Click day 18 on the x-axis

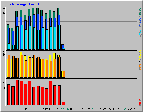80,109
